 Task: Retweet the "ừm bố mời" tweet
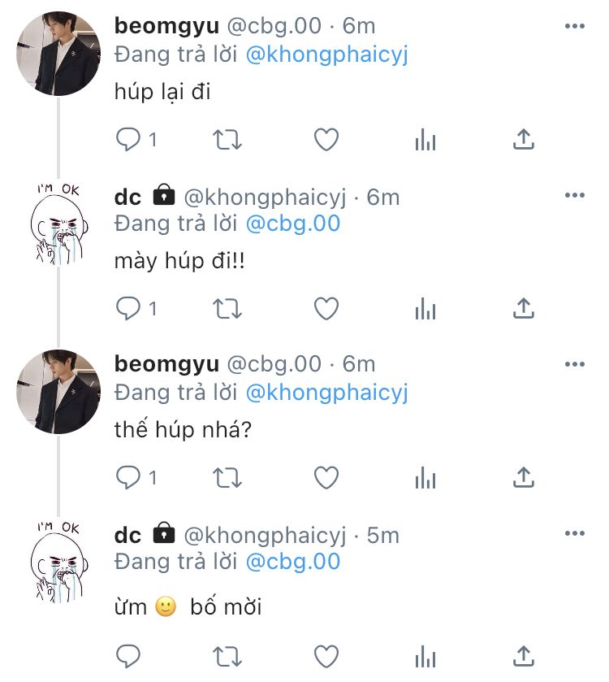(x=227, y=656)
